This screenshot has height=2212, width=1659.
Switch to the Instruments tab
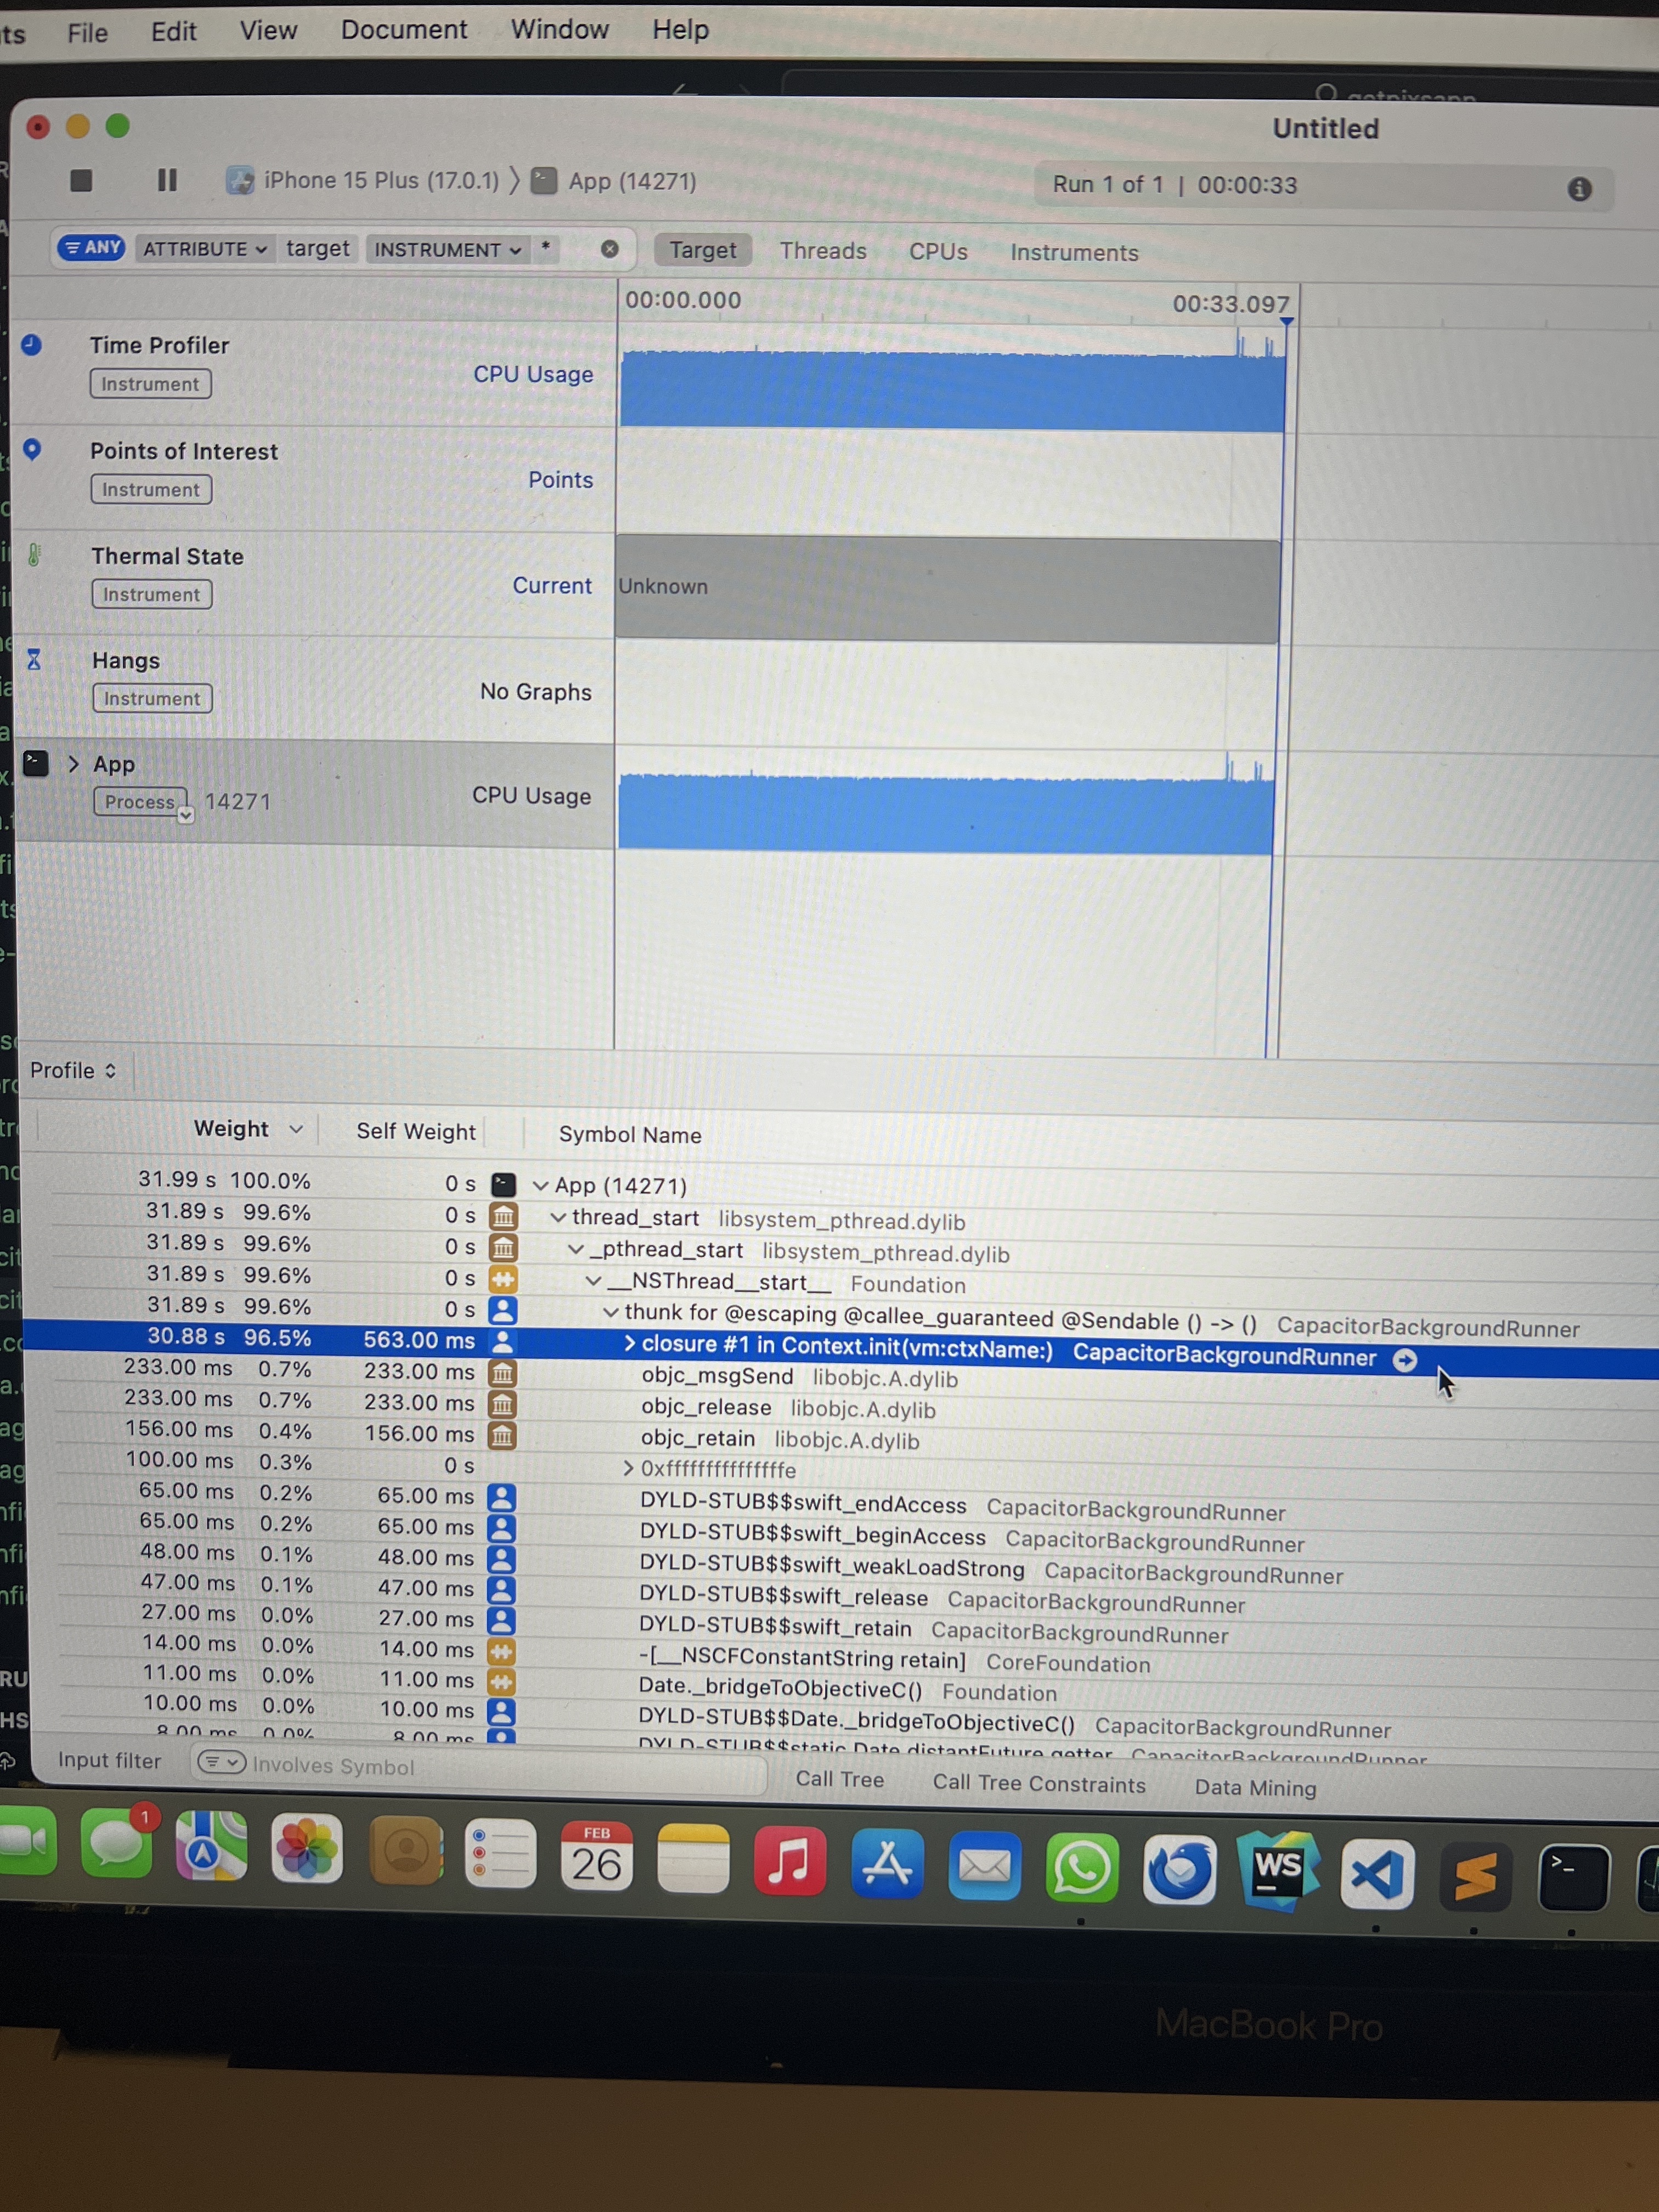(x=1074, y=252)
